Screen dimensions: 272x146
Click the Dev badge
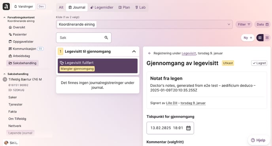(x=41, y=7)
